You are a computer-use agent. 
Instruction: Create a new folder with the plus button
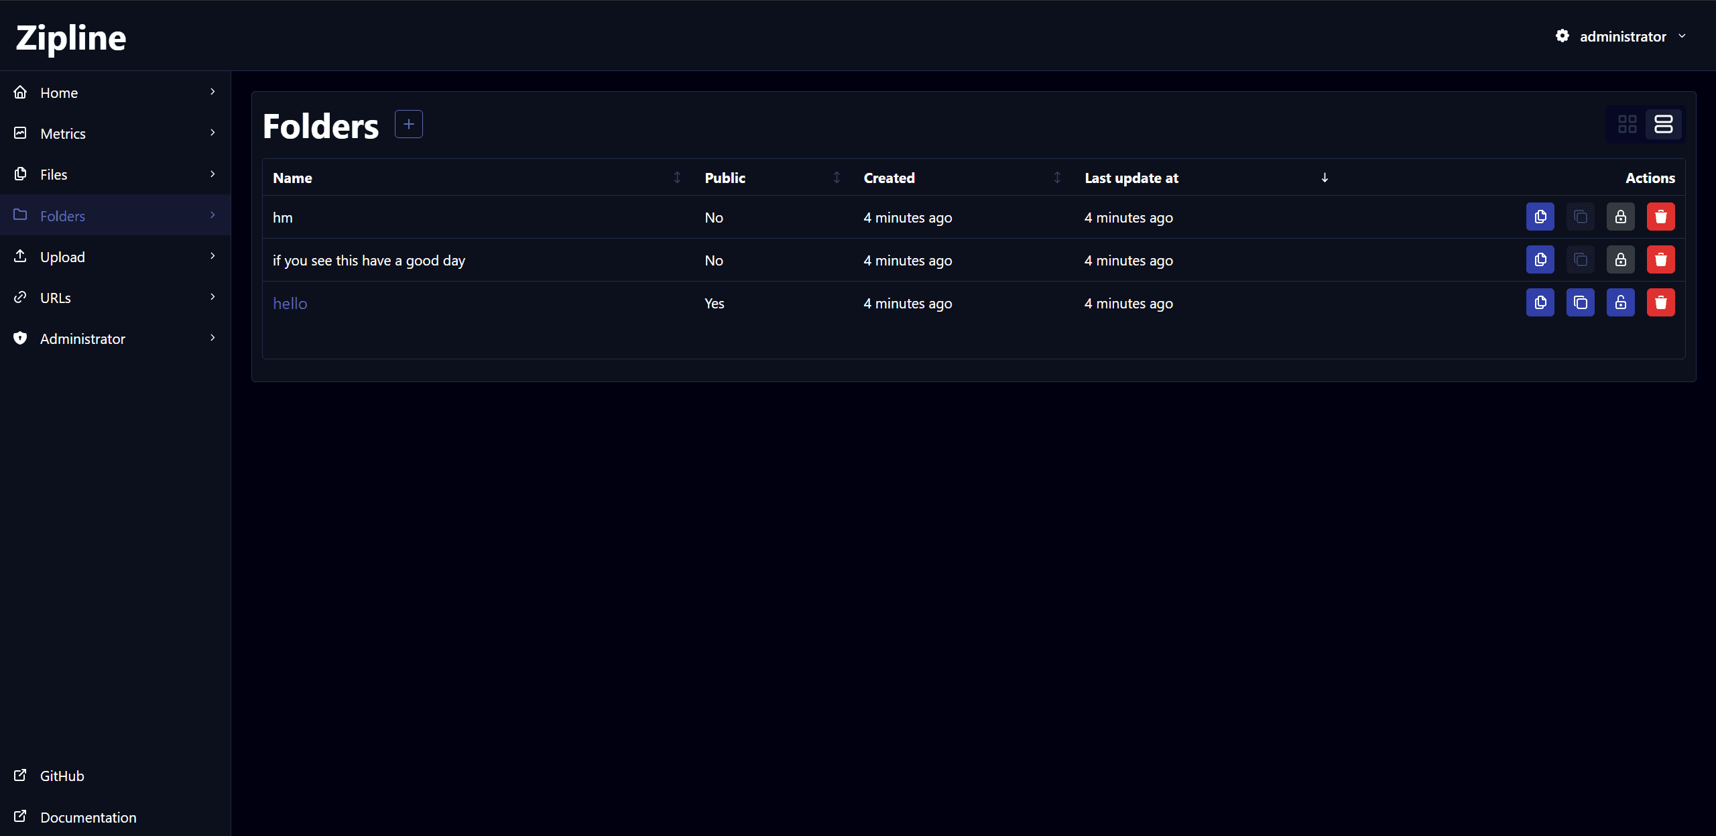tap(408, 123)
